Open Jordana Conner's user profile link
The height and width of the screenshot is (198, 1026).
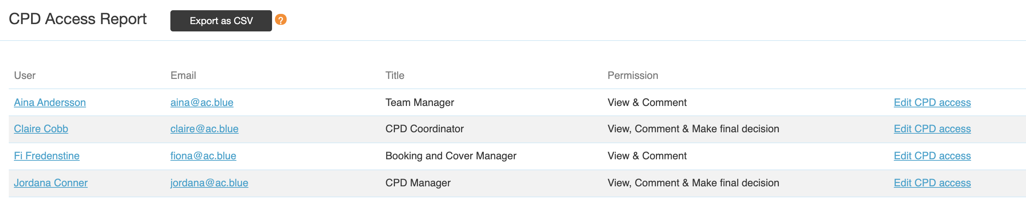click(x=50, y=183)
